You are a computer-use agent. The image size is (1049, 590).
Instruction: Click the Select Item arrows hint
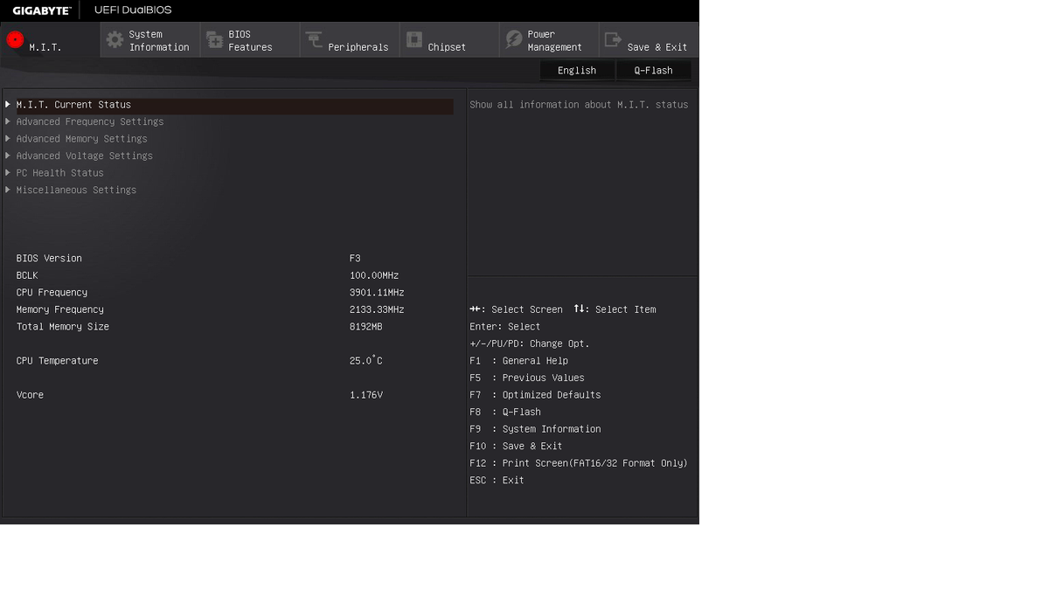pyautogui.click(x=615, y=309)
